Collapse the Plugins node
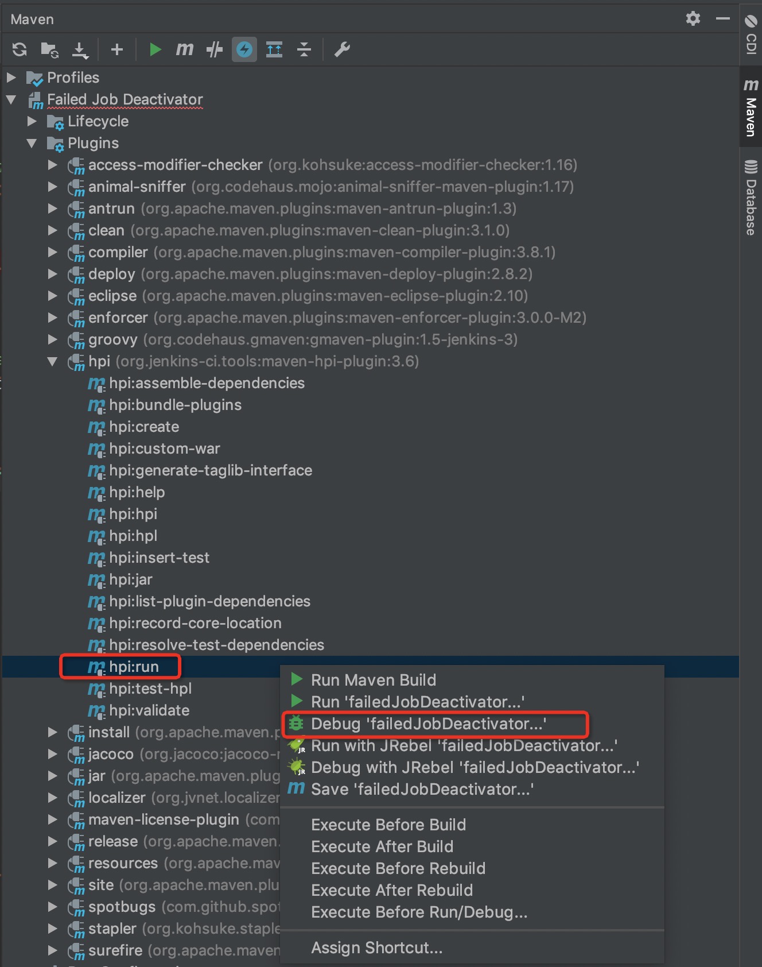Image resolution: width=762 pixels, height=967 pixels. point(32,143)
